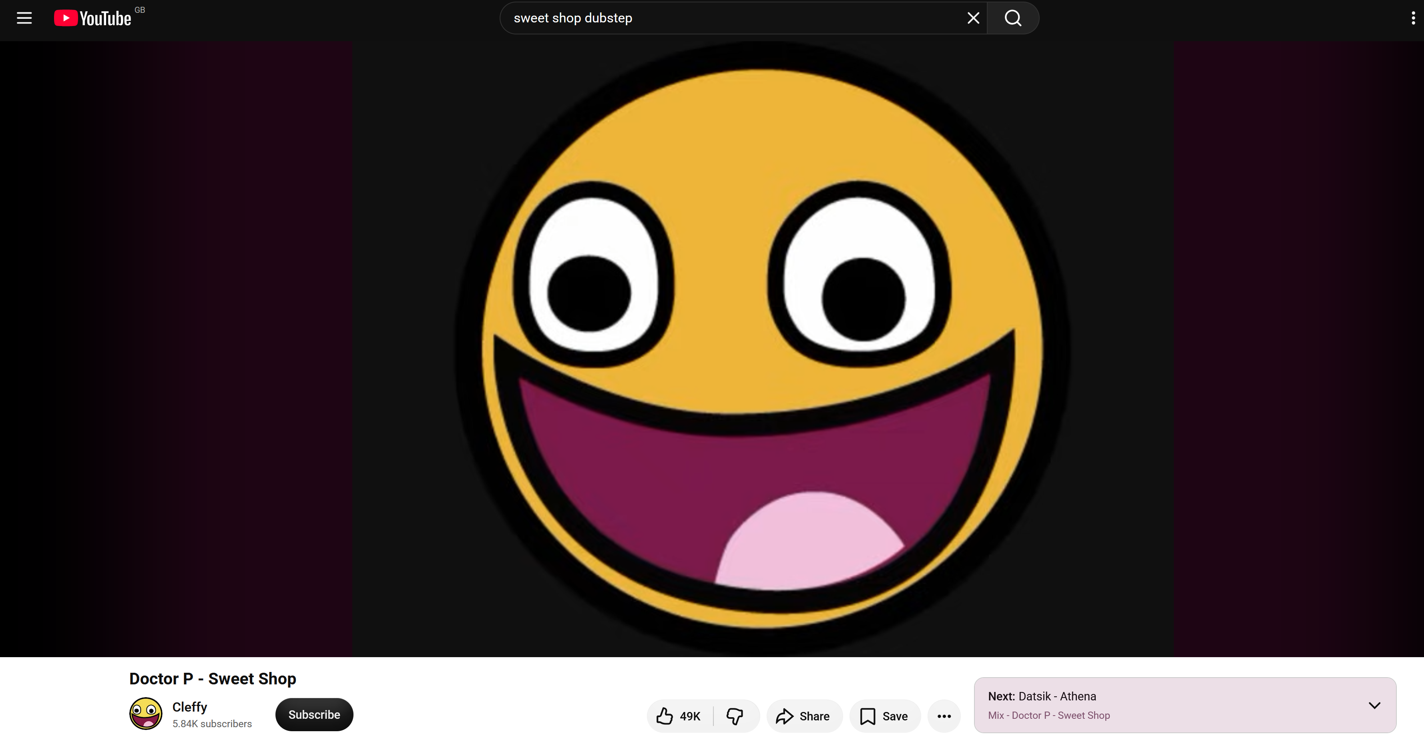This screenshot has height=738, width=1424.
Task: Open the hamburger guide menu
Action: 24,18
